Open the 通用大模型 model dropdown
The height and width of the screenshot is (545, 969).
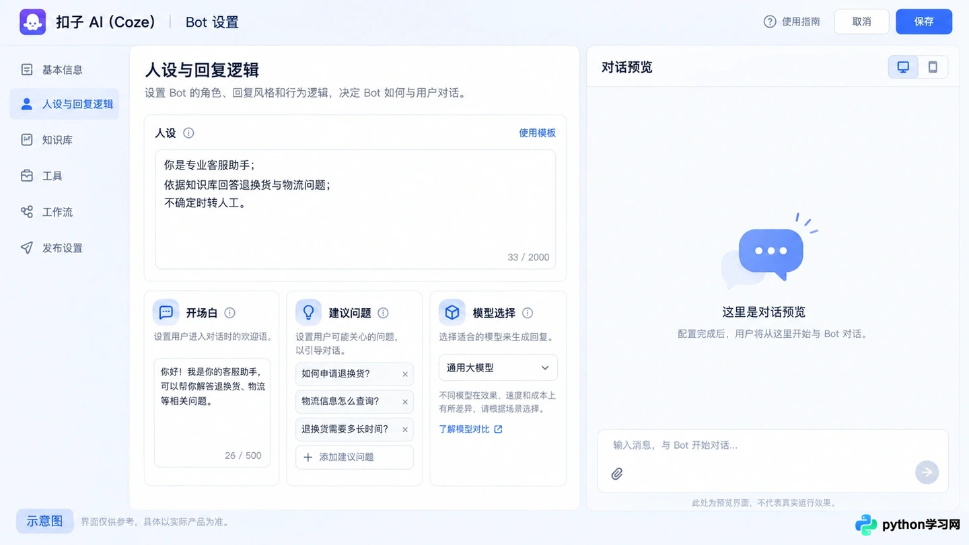498,367
